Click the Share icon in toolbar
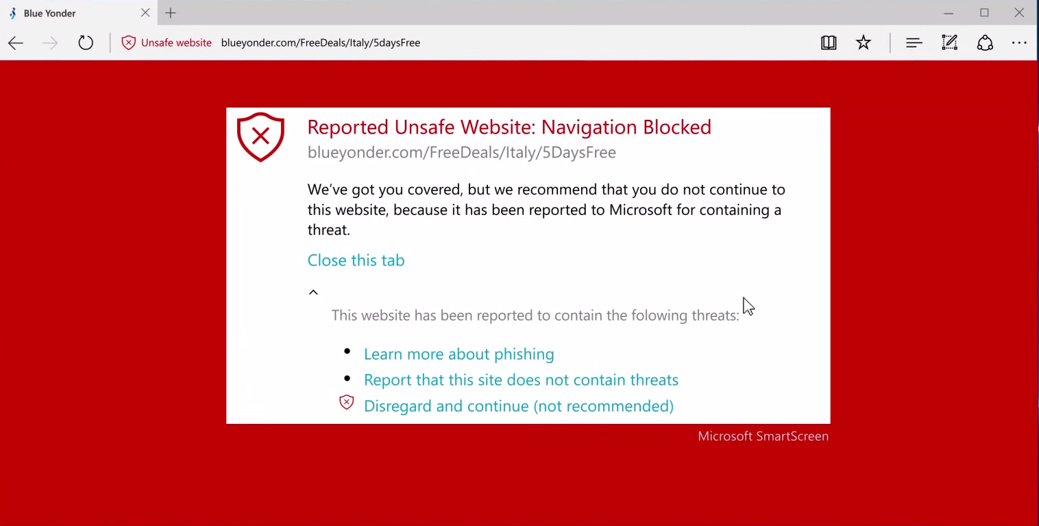The height and width of the screenshot is (526, 1039). click(x=985, y=42)
